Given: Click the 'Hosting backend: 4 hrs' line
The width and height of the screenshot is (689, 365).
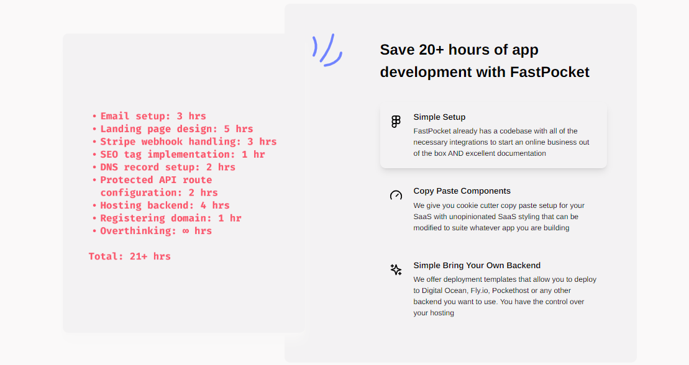Looking at the screenshot, I should pos(165,205).
